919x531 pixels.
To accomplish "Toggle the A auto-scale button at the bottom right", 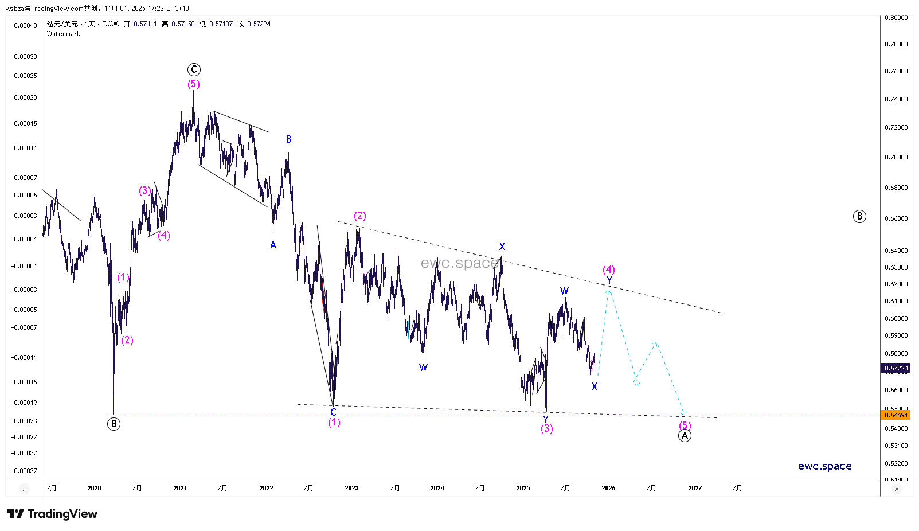I will click(x=897, y=489).
